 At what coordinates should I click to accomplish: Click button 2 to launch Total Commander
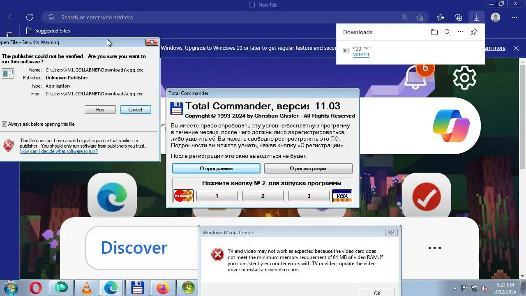pyautogui.click(x=263, y=196)
